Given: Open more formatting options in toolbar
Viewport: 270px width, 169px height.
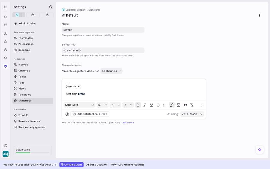Looking at the screenshot, I should [202, 105].
